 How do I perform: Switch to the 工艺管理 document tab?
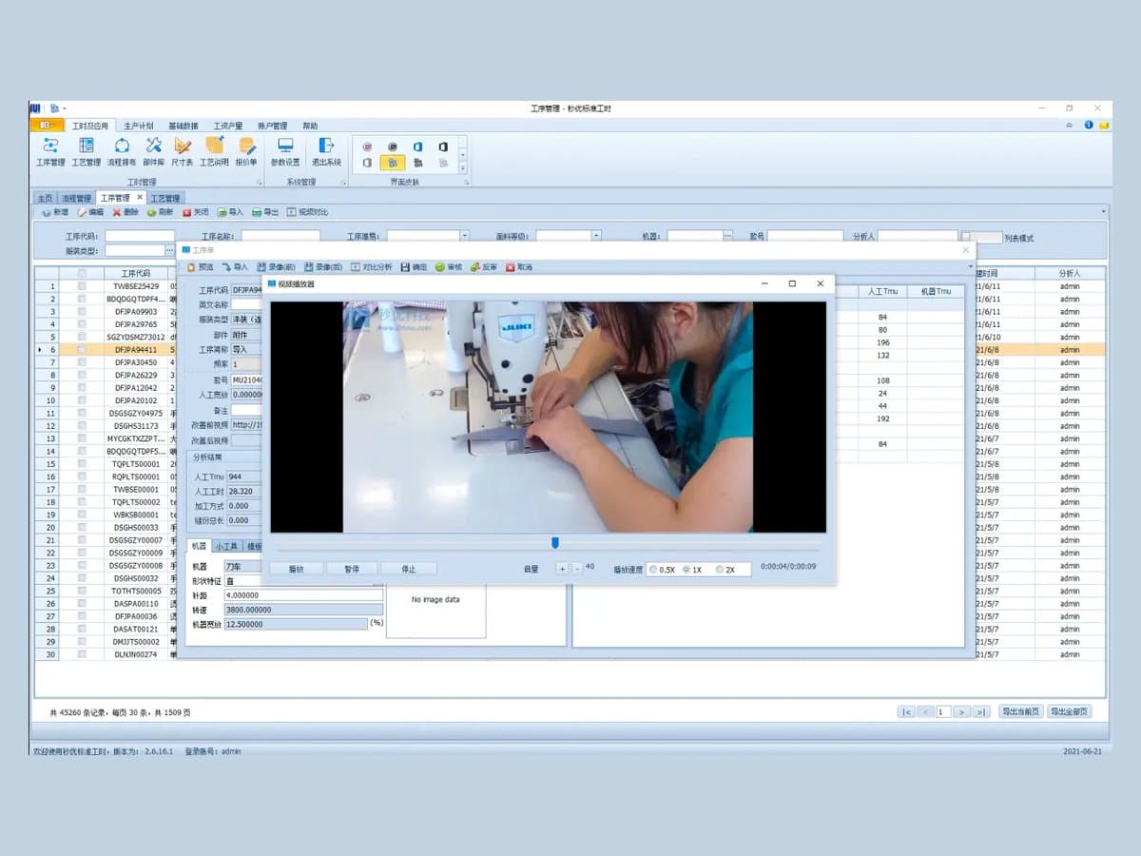click(164, 198)
